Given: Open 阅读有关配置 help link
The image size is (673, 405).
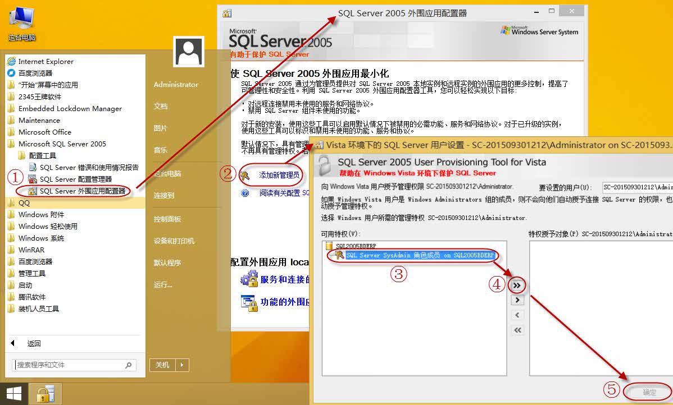Looking at the screenshot, I should click(x=284, y=194).
